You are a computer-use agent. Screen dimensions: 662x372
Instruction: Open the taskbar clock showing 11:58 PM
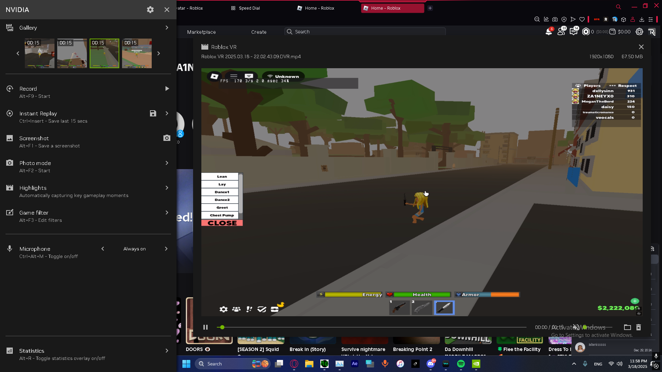point(638,364)
